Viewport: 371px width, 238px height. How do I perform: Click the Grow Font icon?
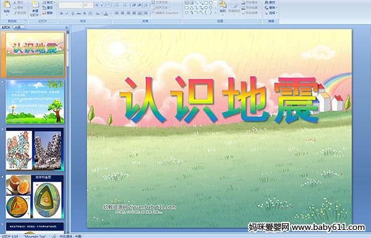[x=97, y=5]
